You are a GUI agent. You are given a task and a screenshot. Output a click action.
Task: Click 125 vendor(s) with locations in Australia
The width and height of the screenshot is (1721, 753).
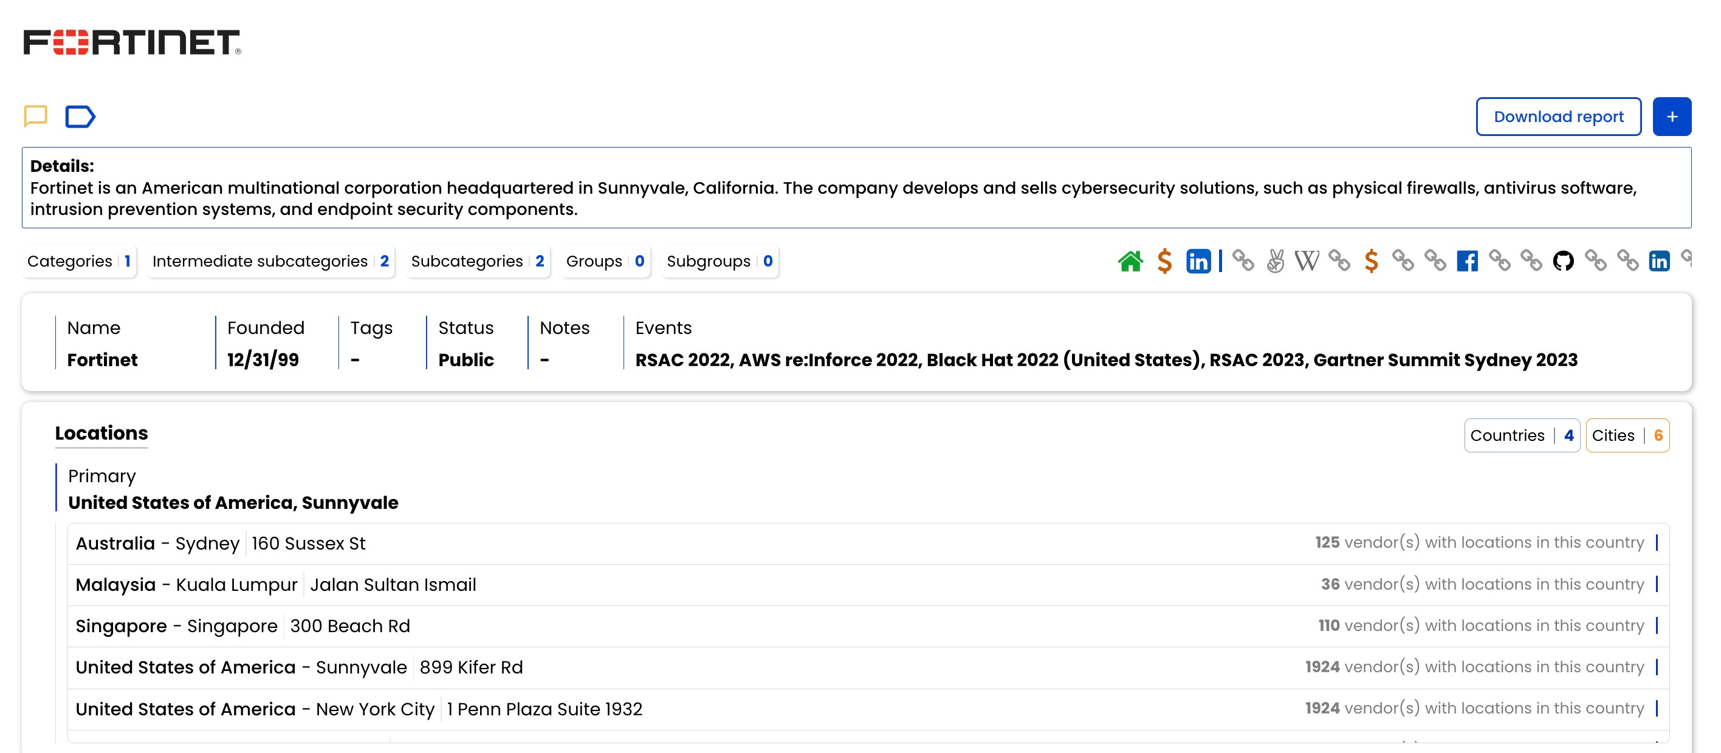pyautogui.click(x=1479, y=543)
